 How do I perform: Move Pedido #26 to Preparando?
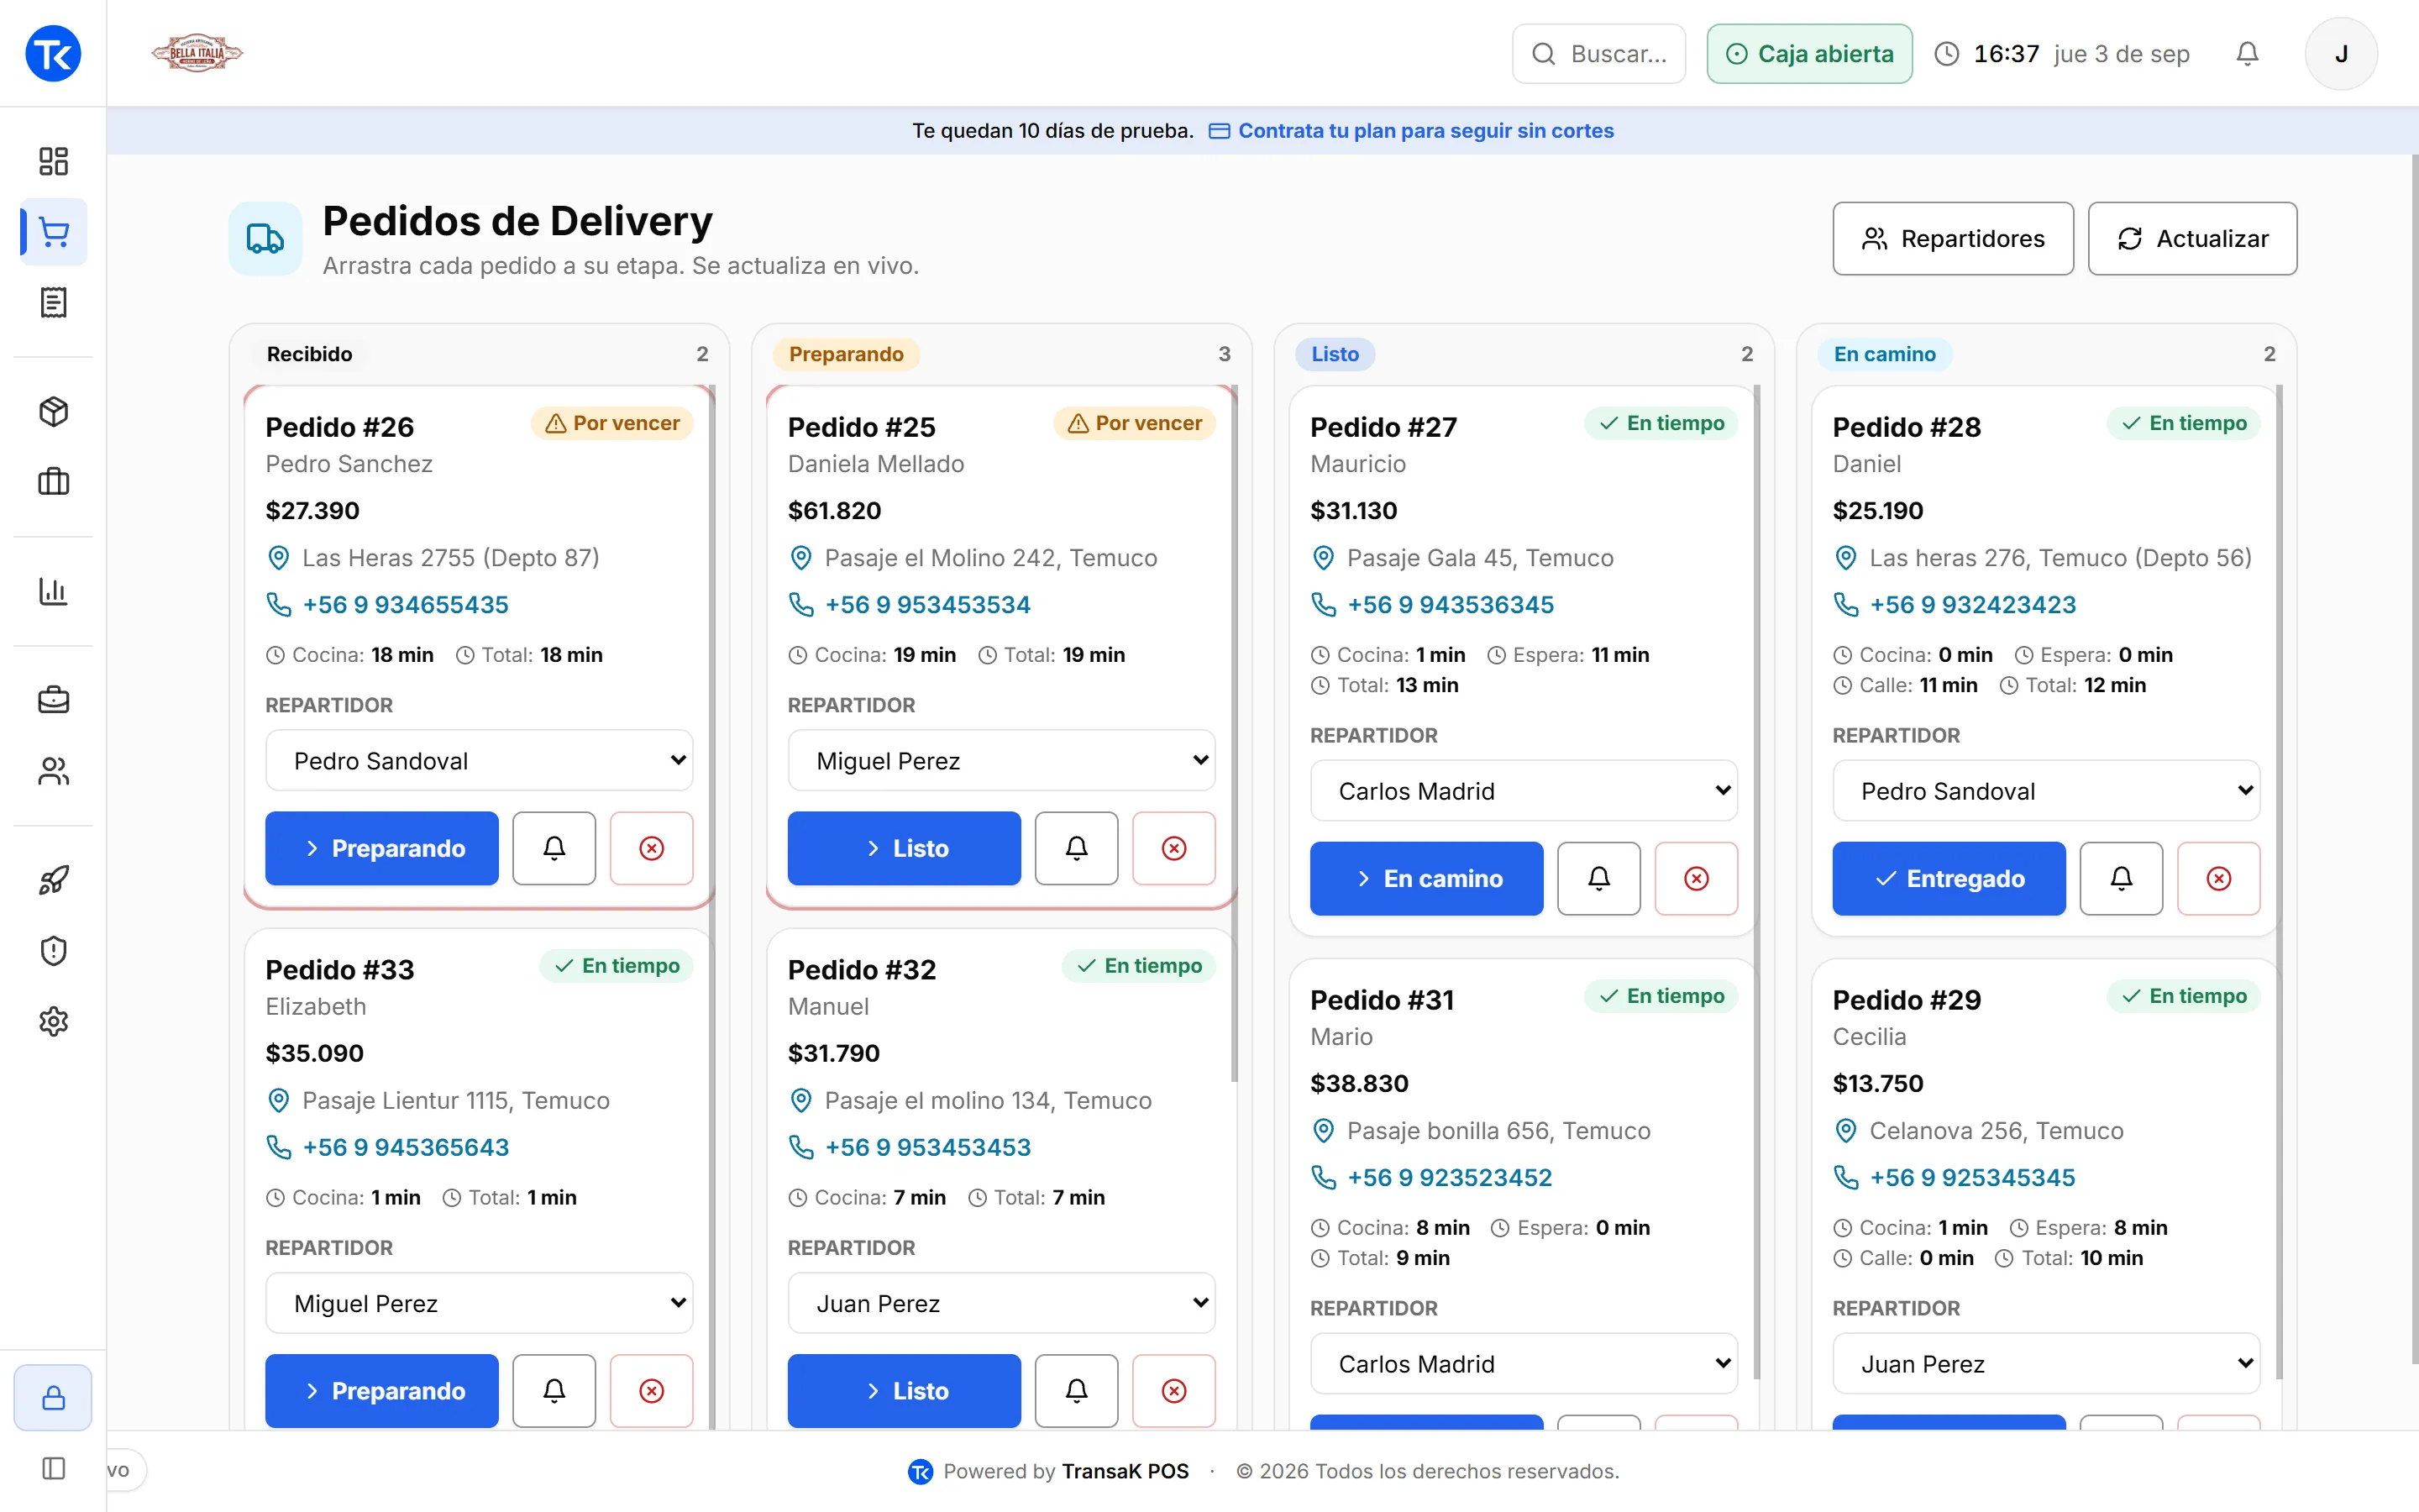click(382, 848)
